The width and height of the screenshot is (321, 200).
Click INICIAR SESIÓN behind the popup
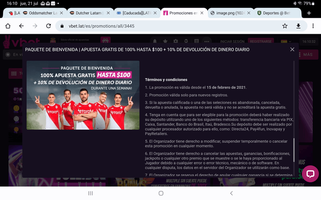pyautogui.click(x=232, y=41)
